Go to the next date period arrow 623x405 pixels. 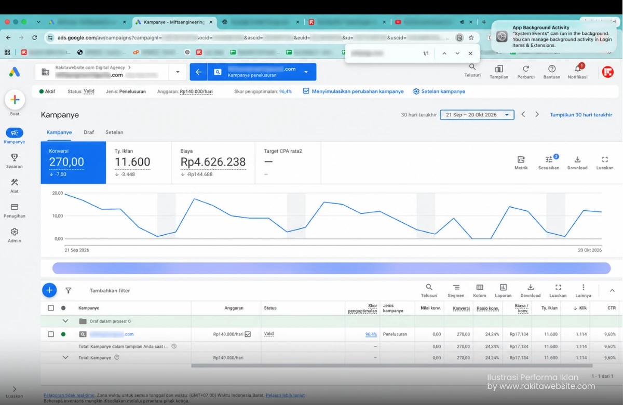(x=537, y=114)
